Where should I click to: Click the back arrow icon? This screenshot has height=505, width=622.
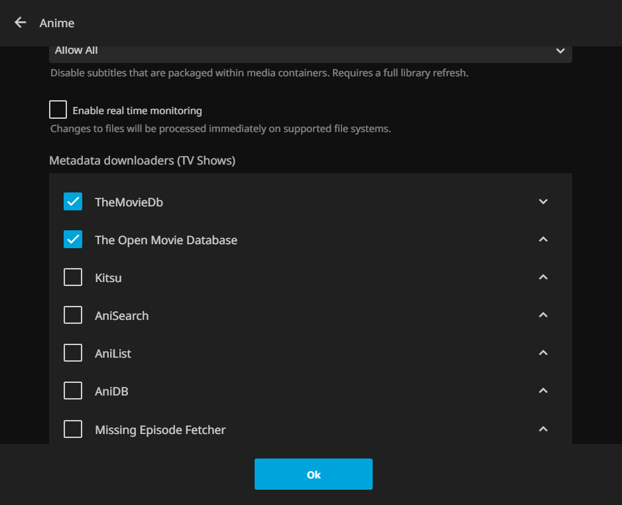(21, 23)
